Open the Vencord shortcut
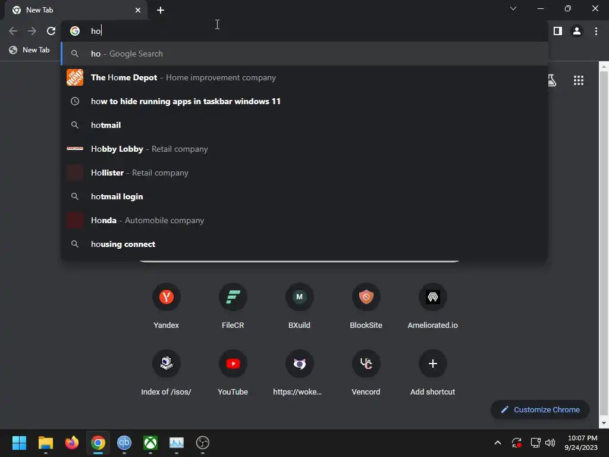 click(366, 373)
